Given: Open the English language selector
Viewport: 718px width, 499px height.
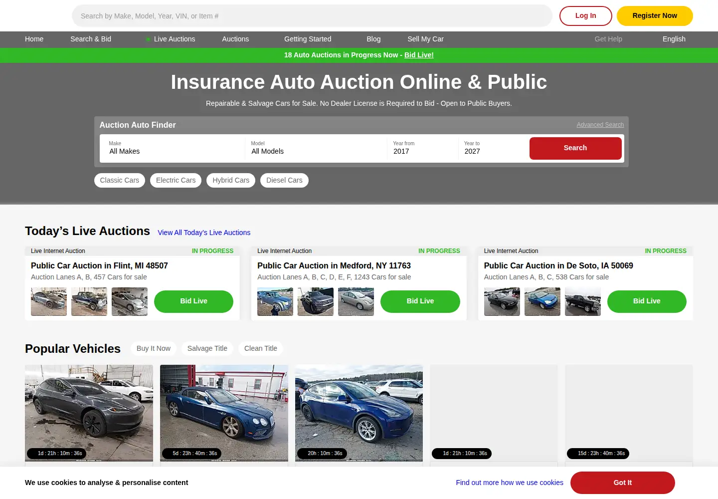Looking at the screenshot, I should pos(674,39).
